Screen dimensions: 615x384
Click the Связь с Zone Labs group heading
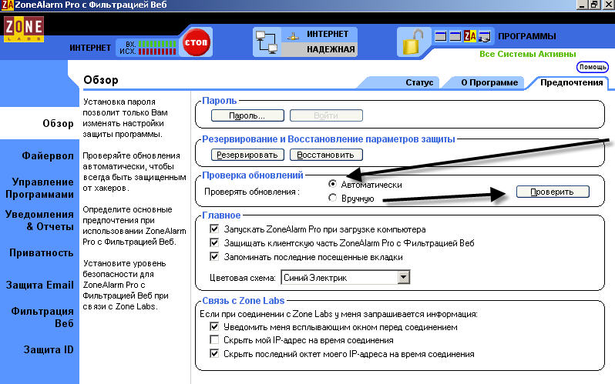click(244, 301)
